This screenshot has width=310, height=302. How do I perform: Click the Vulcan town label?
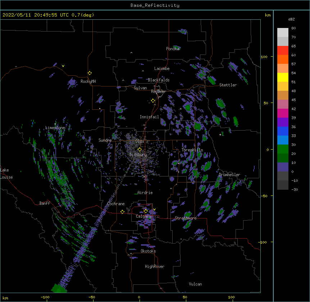coord(195,284)
